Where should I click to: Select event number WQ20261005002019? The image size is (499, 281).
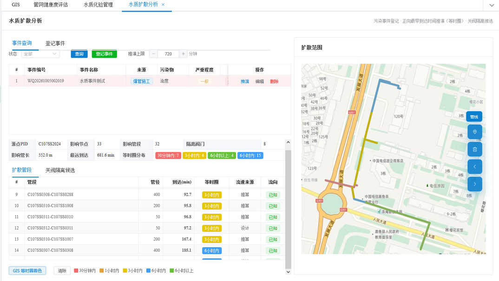(46, 81)
